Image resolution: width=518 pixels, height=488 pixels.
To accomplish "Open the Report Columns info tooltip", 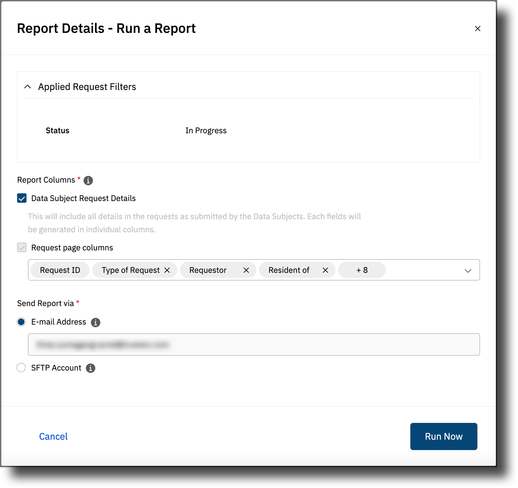I will [x=88, y=181].
